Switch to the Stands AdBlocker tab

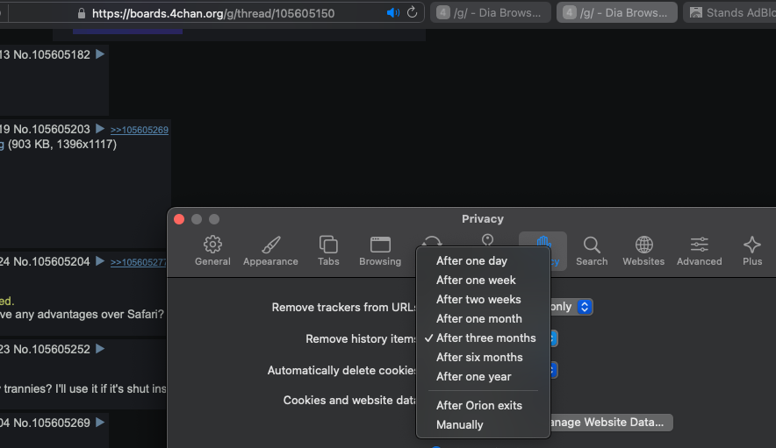[730, 12]
